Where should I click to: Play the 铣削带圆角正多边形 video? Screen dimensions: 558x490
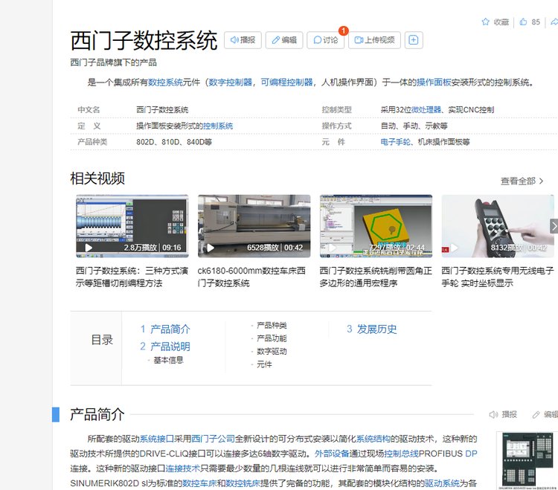[x=376, y=226]
